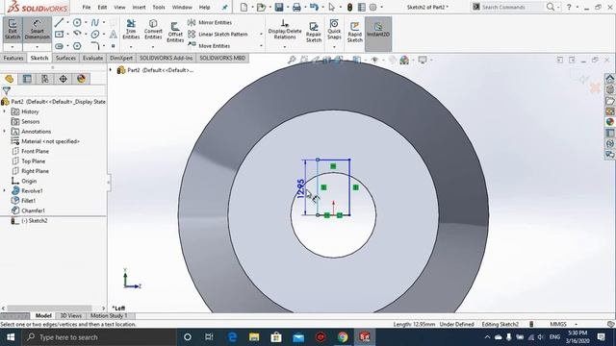
Task: Click Convert Entities tool
Action: coord(153,30)
